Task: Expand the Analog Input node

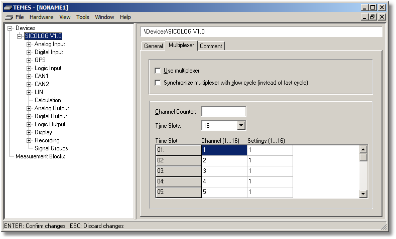Action: [29, 45]
